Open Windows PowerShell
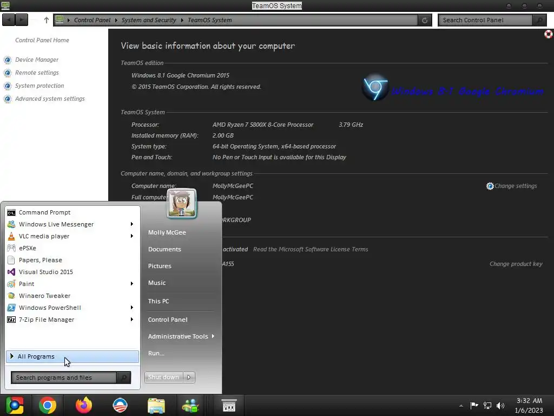Screen dimensions: 554x416 tap(49, 308)
